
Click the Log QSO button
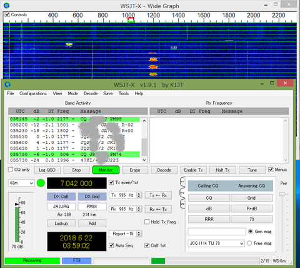pos(47,170)
